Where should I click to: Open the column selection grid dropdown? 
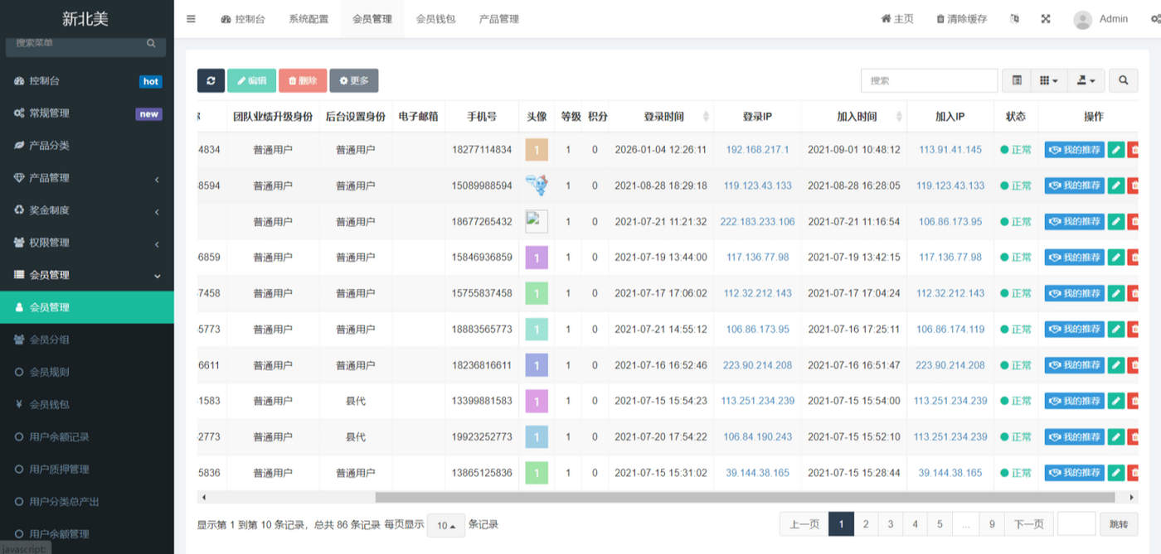coord(1049,80)
